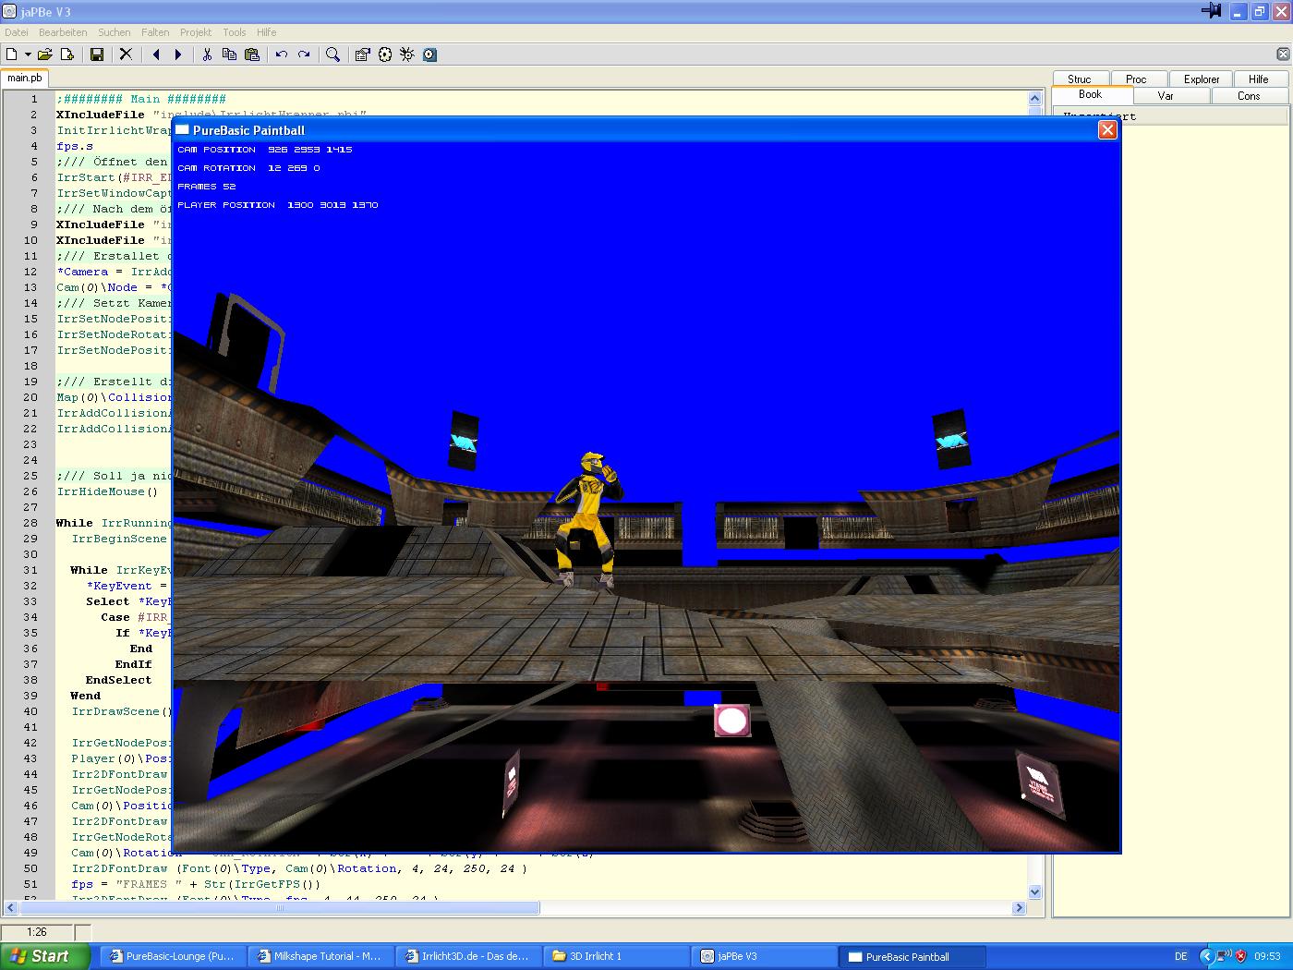
Task: Click the system clock showing 09:53
Action: tap(1267, 956)
